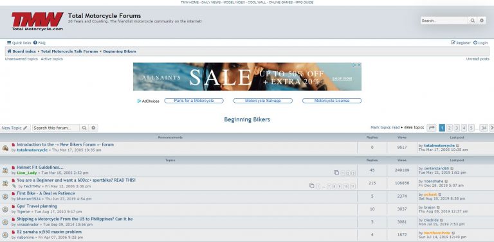This screenshot has width=494, height=242.
Task: Go to page 3 of topics
Action: tap(457, 128)
